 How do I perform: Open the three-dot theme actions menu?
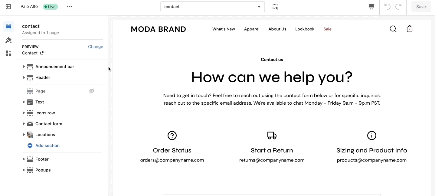pyautogui.click(x=70, y=7)
